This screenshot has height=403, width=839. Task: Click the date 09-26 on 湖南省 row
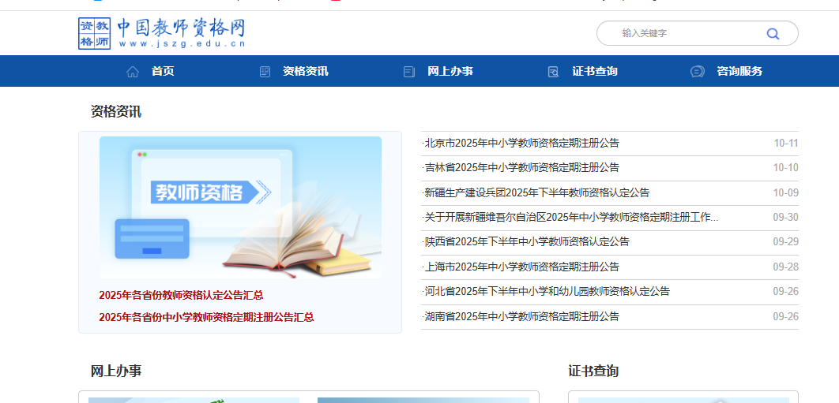[x=786, y=316]
